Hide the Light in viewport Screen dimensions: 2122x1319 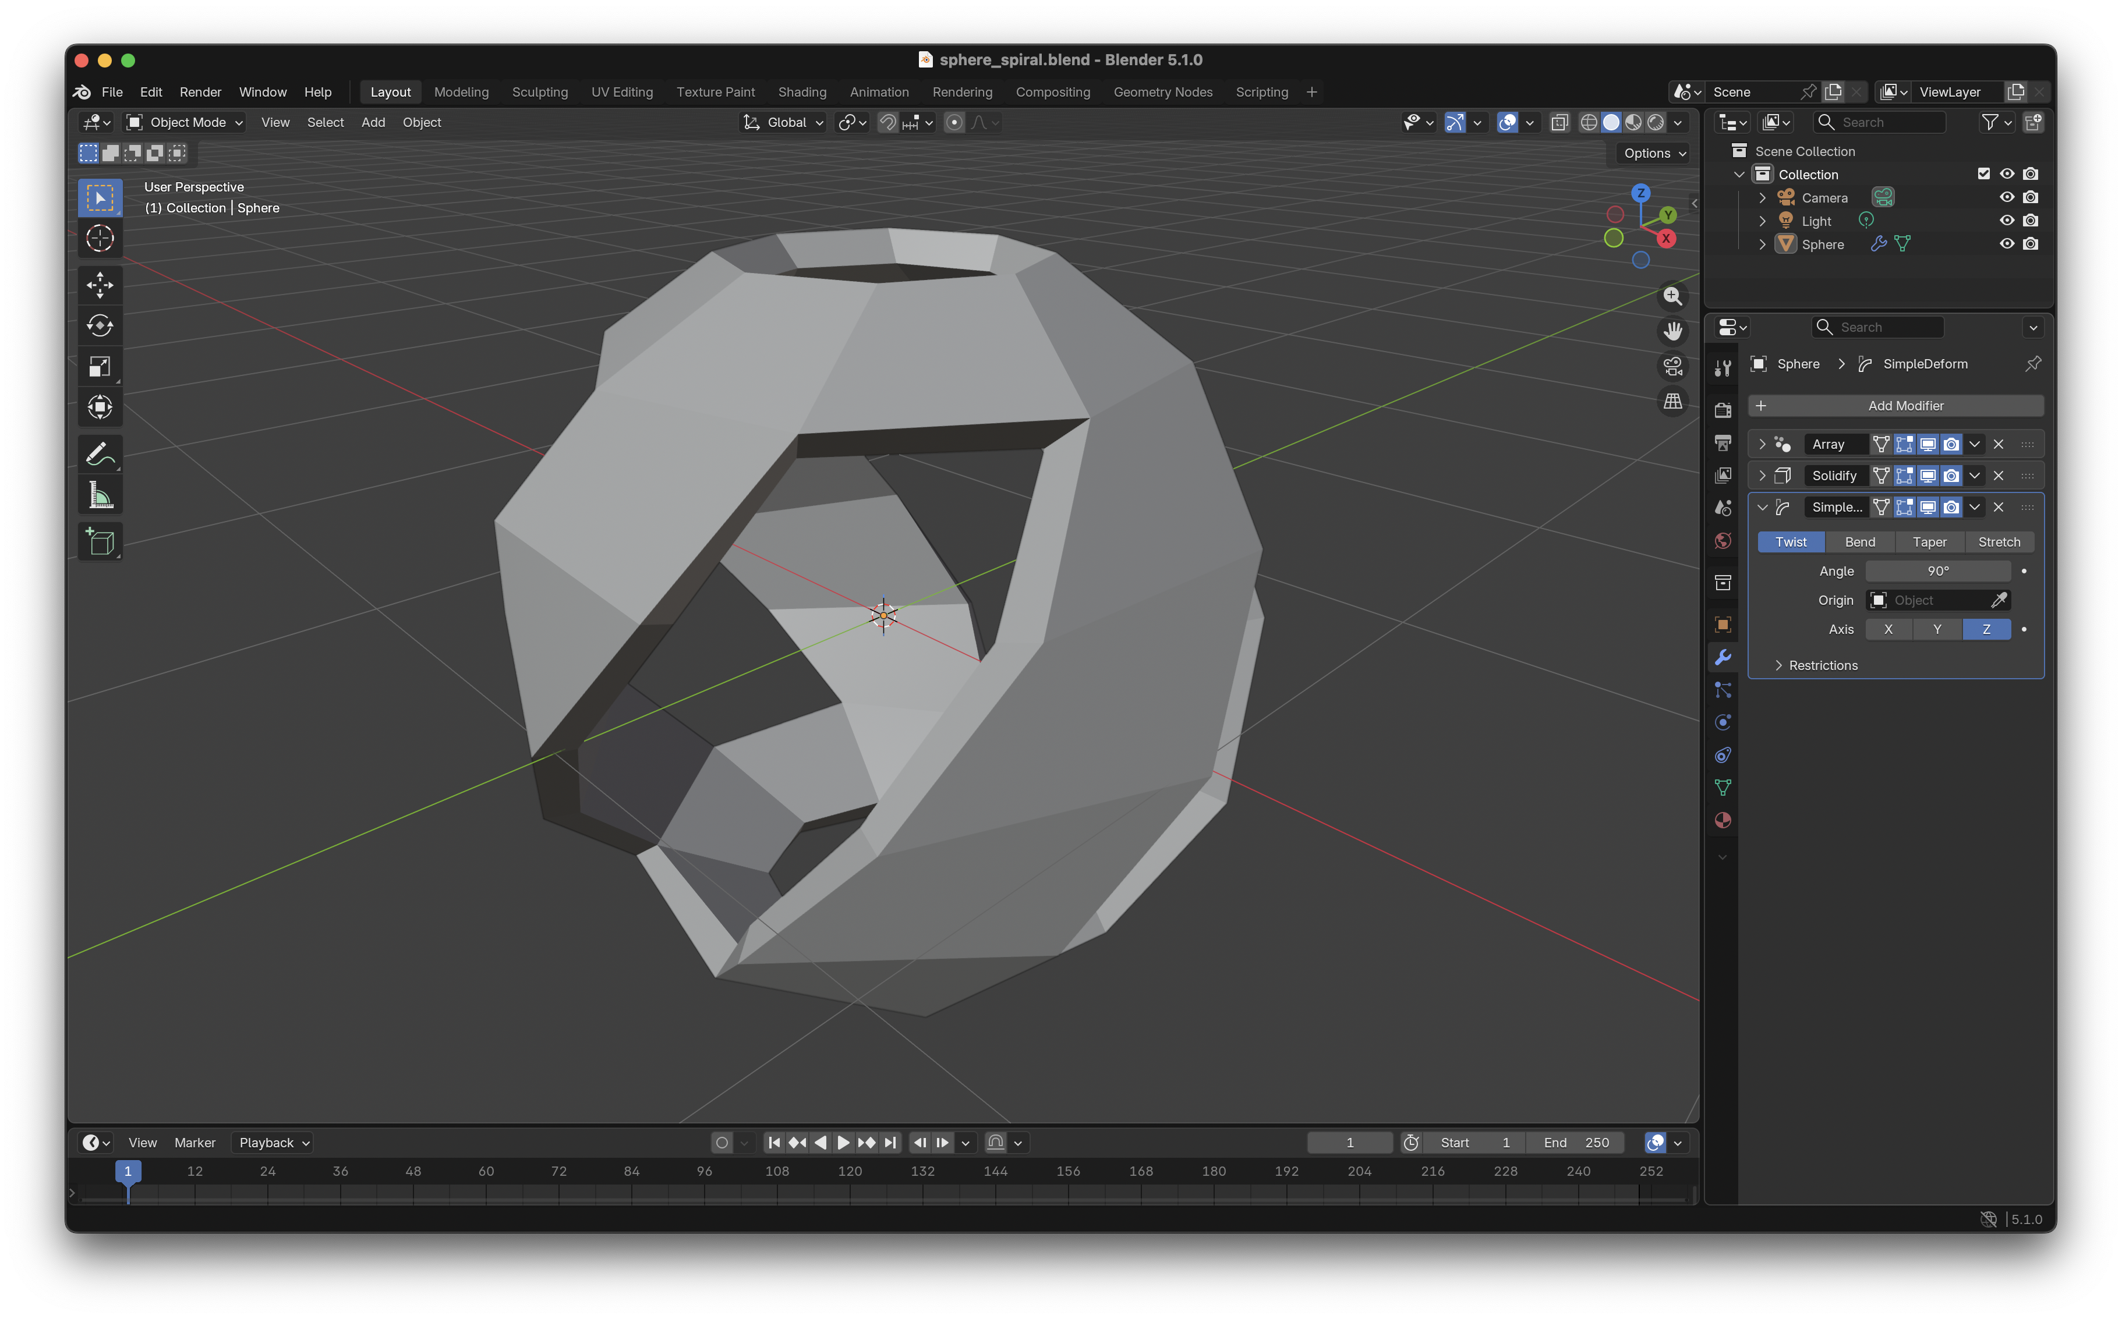pyautogui.click(x=2007, y=221)
